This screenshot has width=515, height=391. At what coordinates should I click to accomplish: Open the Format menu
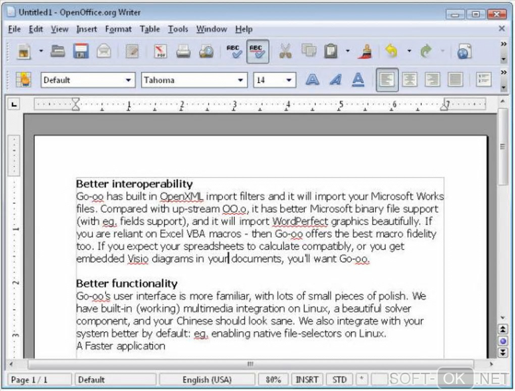point(118,29)
